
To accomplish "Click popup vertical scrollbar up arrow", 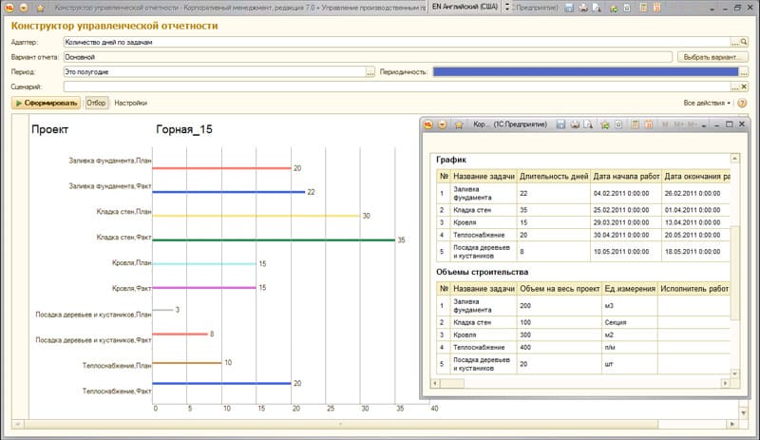I will tap(734, 159).
